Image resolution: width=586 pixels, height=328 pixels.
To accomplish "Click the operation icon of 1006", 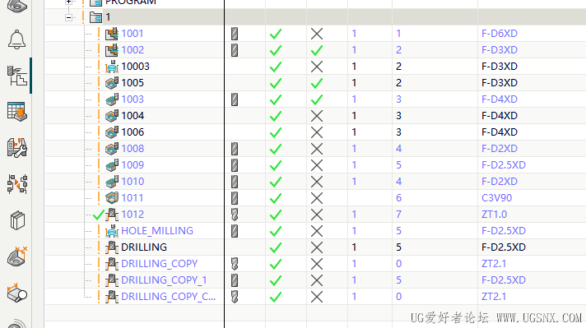I will [112, 132].
